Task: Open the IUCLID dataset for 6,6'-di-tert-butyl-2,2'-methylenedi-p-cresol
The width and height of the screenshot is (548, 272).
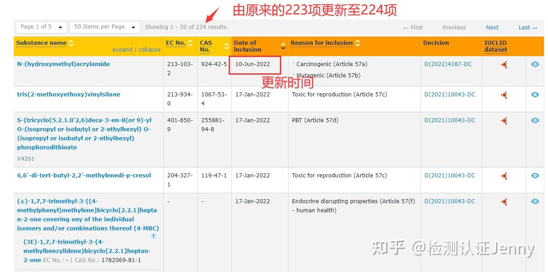Action: [x=504, y=176]
